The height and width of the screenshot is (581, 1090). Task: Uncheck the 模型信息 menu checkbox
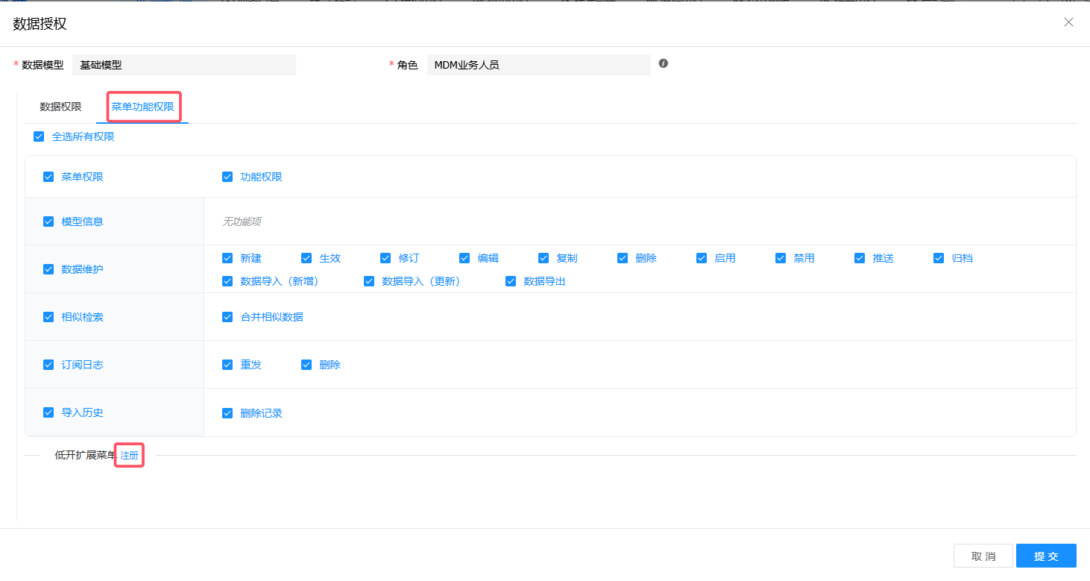[48, 222]
